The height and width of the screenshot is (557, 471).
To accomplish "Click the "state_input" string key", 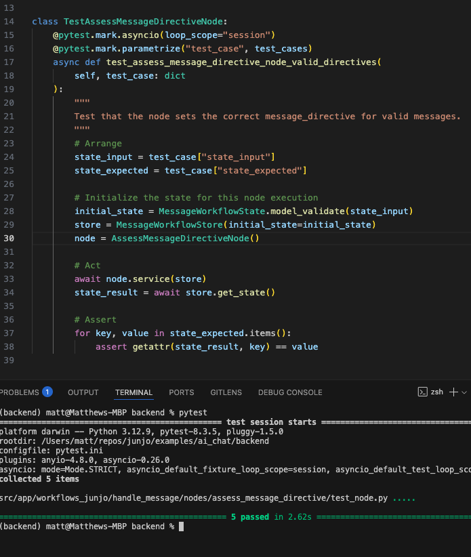I will click(236, 157).
